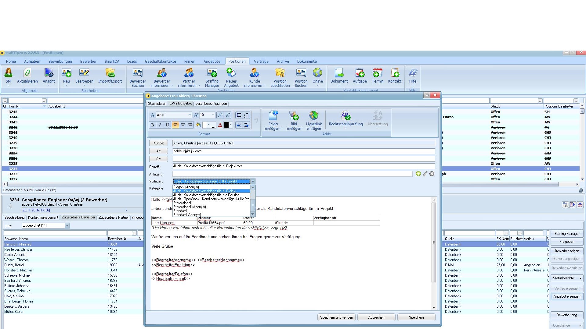Screen dimensions: 586x329
Task: Click Aktualisieren refresh icon
Action: pyautogui.click(x=27, y=76)
